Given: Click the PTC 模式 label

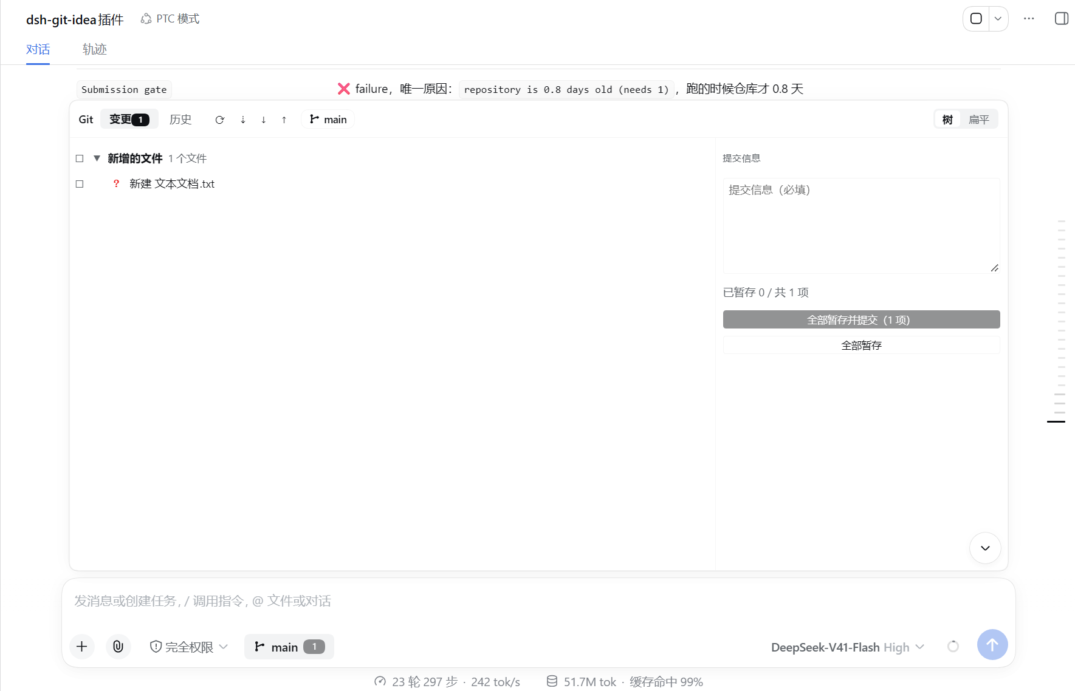Looking at the screenshot, I should coord(177,19).
